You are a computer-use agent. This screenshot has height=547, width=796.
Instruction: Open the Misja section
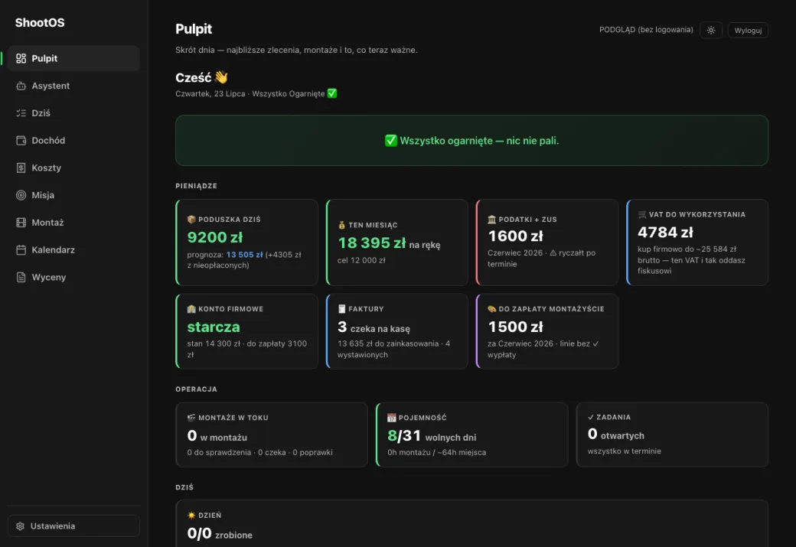73,195
